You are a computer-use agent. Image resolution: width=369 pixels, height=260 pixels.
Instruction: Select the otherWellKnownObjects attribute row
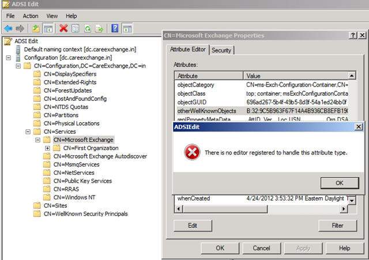(x=262, y=111)
